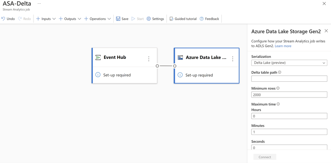Click the Event Hub node icon
Screen dimensions: 331x163
(x=98, y=57)
